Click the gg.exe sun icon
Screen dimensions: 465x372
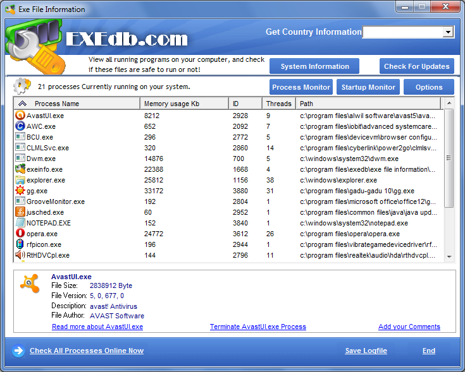[x=20, y=190]
